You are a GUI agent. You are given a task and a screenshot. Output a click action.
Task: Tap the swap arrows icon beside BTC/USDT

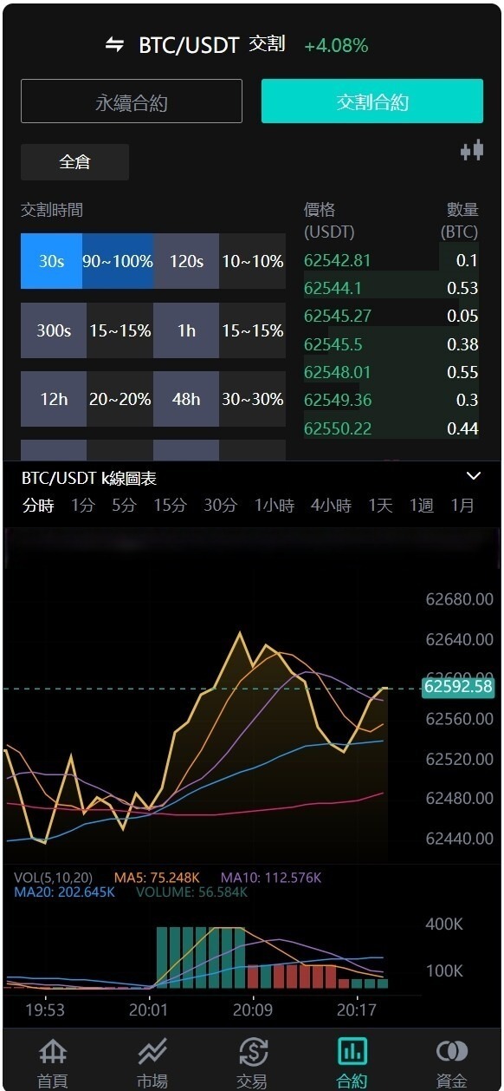pos(114,45)
